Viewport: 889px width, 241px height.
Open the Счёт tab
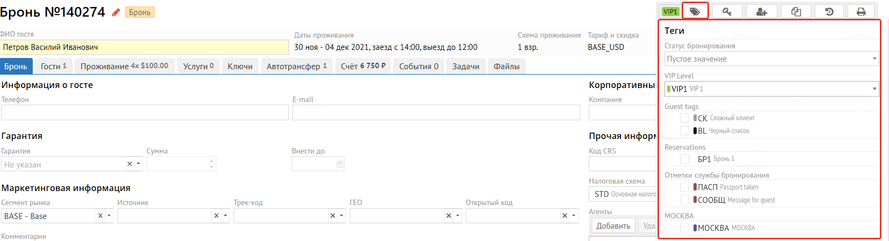363,66
